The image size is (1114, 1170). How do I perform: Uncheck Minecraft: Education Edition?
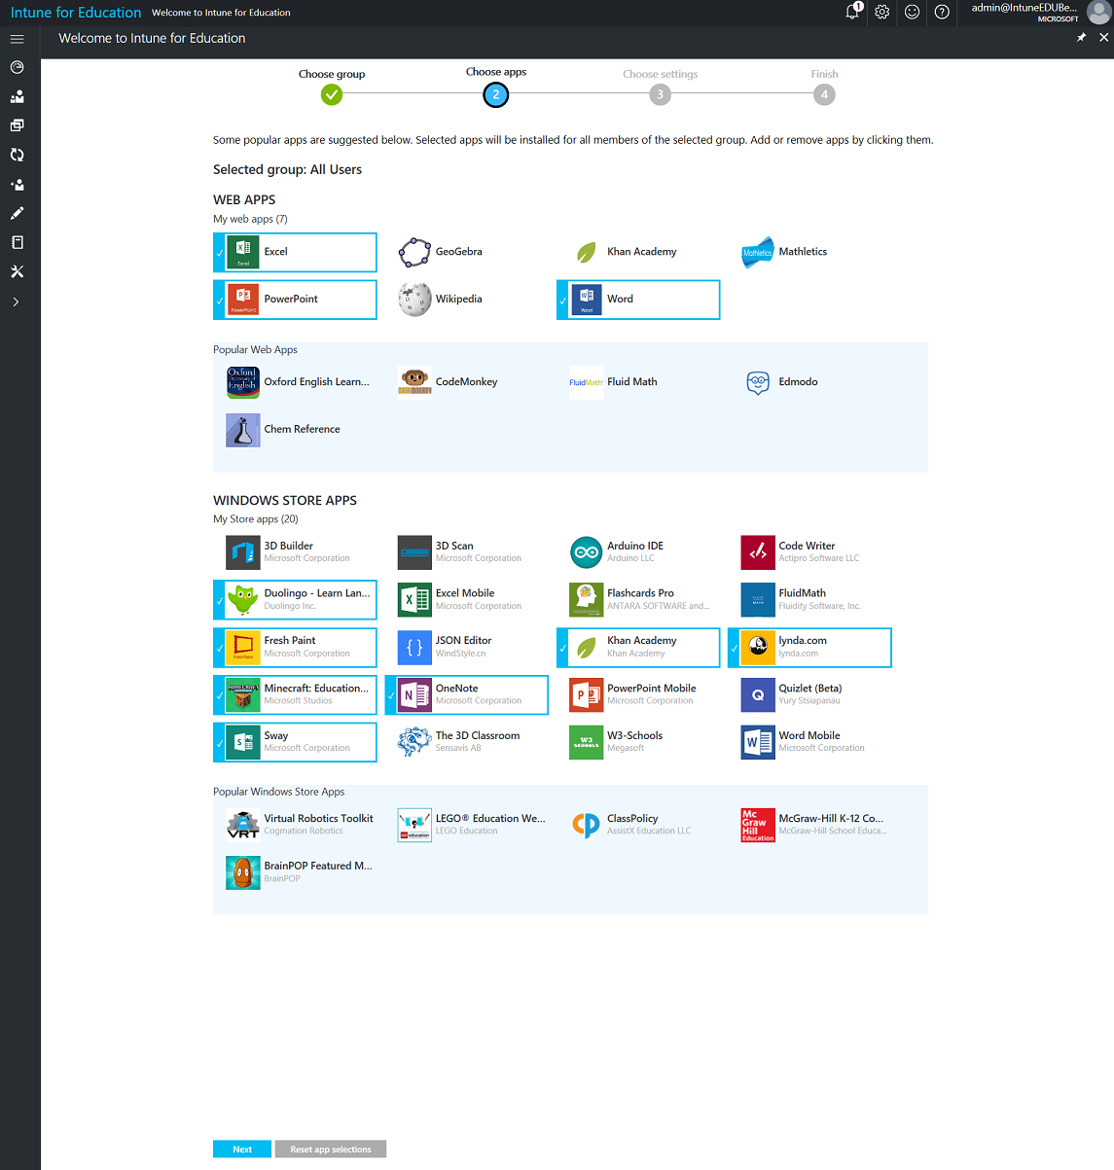295,695
